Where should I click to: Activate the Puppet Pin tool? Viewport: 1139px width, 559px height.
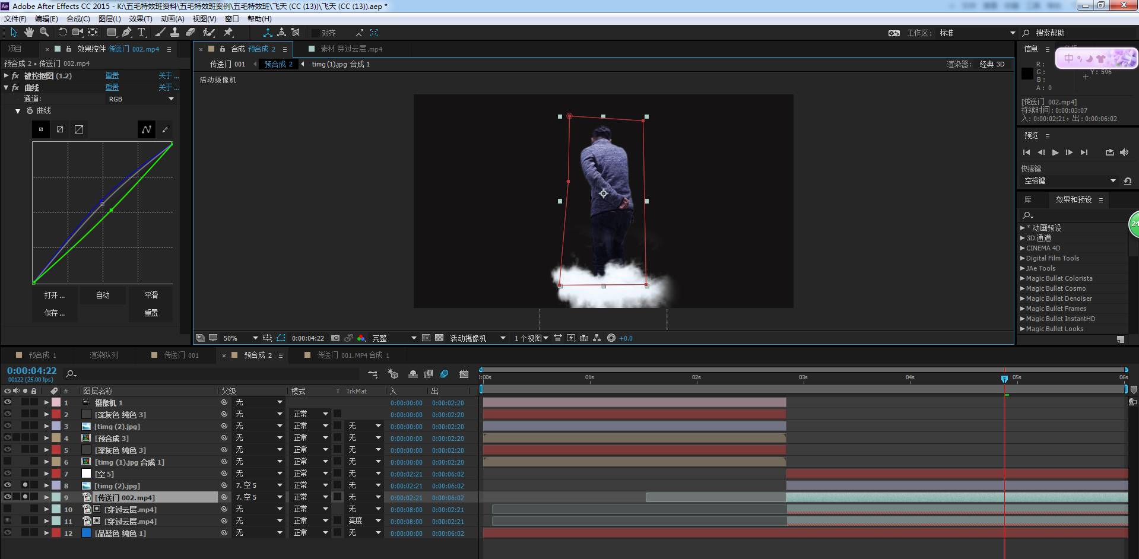[229, 33]
